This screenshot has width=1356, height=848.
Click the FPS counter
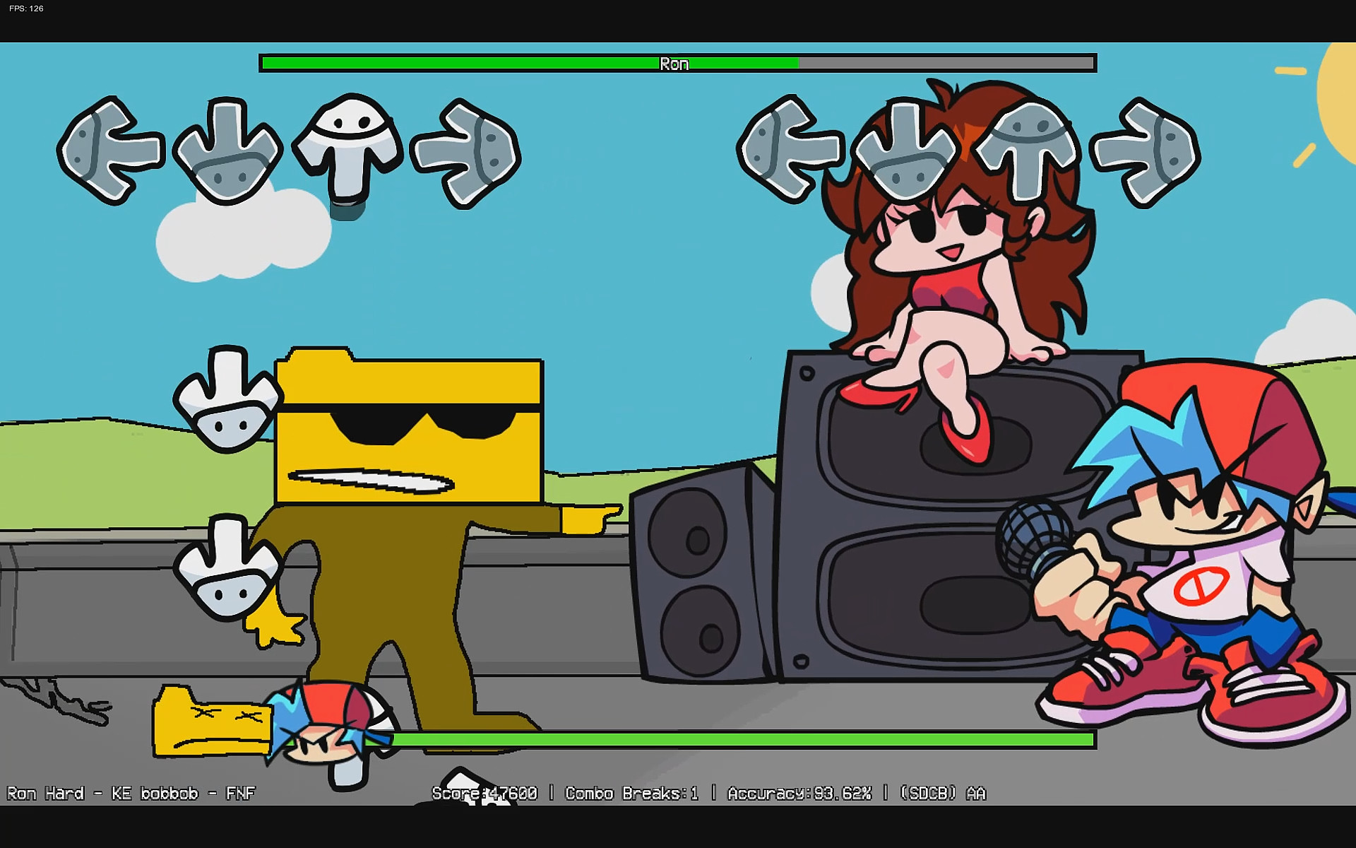(26, 8)
